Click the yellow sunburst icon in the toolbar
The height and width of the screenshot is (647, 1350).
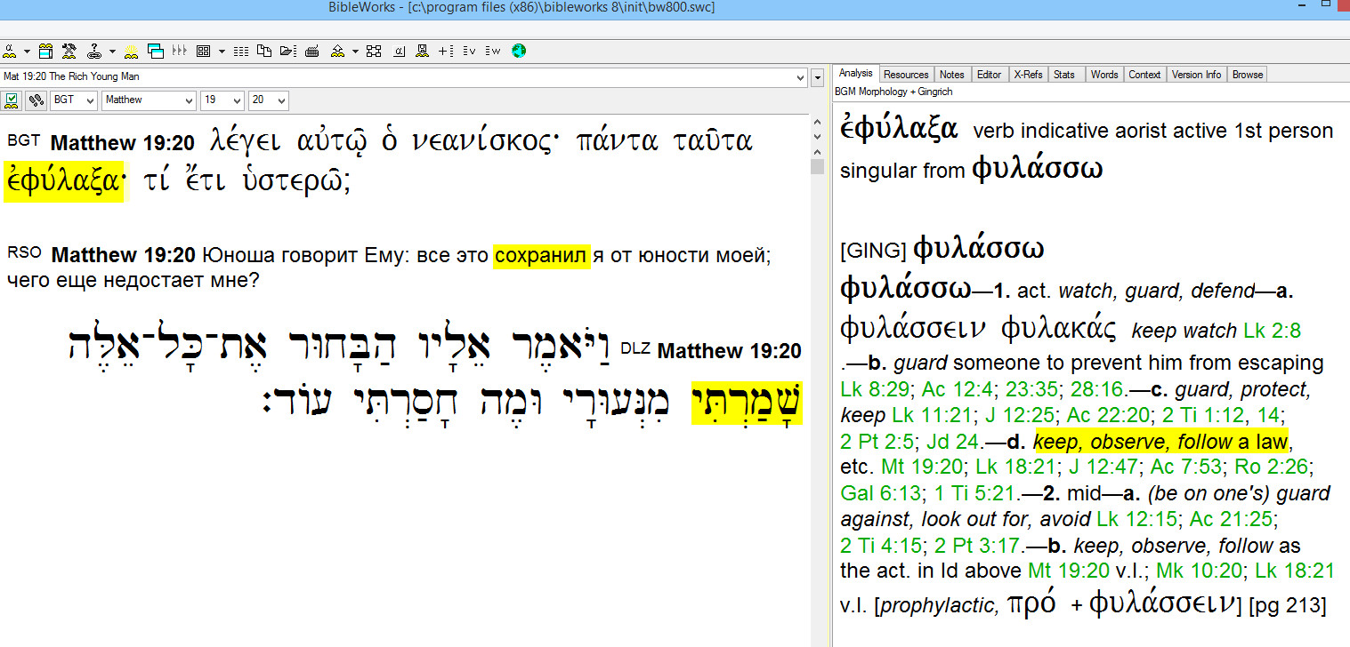tap(131, 51)
